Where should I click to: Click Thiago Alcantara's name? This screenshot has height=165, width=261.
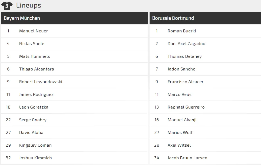coord(37,69)
